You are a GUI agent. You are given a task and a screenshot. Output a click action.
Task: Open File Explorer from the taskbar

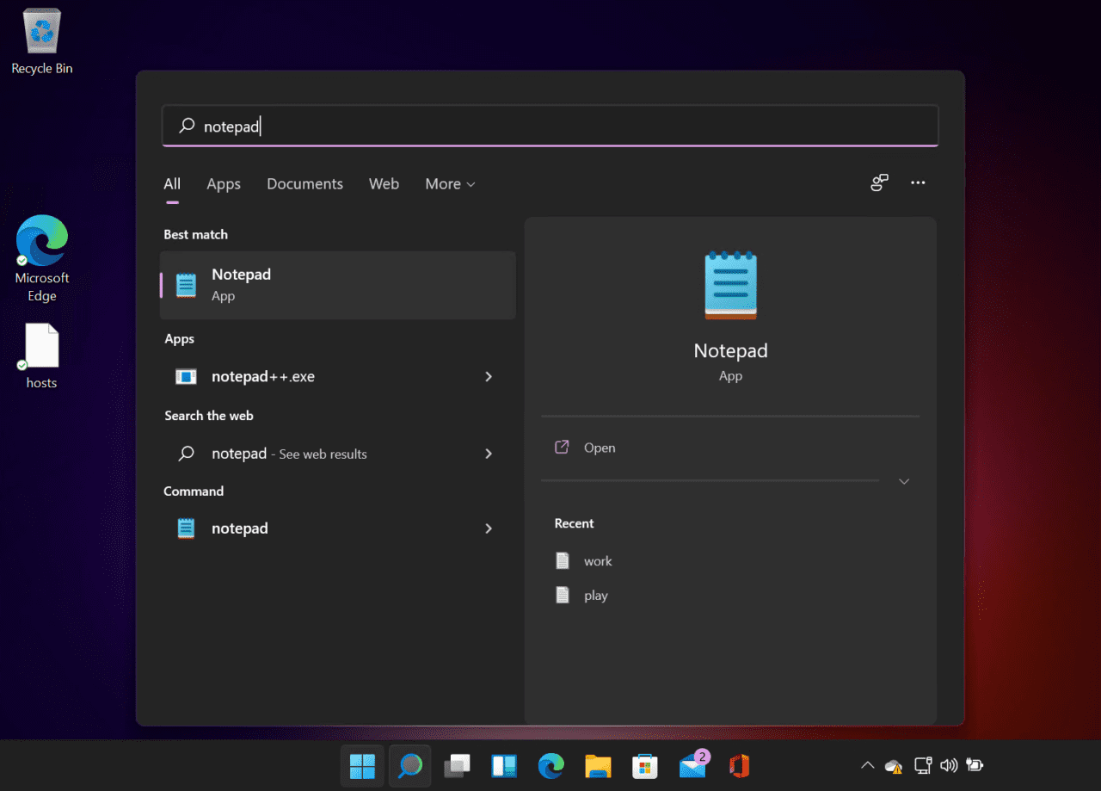[598, 765]
